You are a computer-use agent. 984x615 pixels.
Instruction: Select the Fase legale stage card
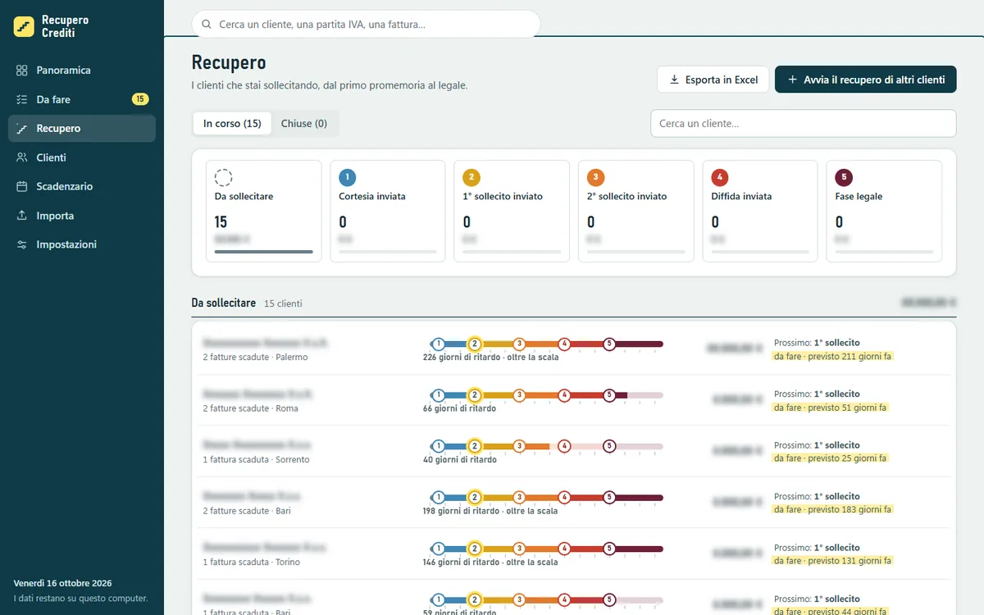884,212
